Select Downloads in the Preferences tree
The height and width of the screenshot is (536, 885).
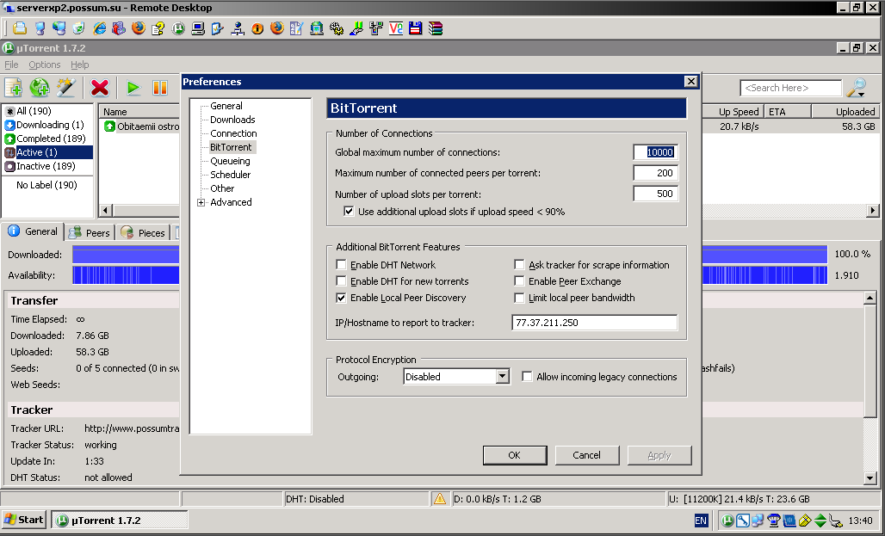(x=232, y=120)
